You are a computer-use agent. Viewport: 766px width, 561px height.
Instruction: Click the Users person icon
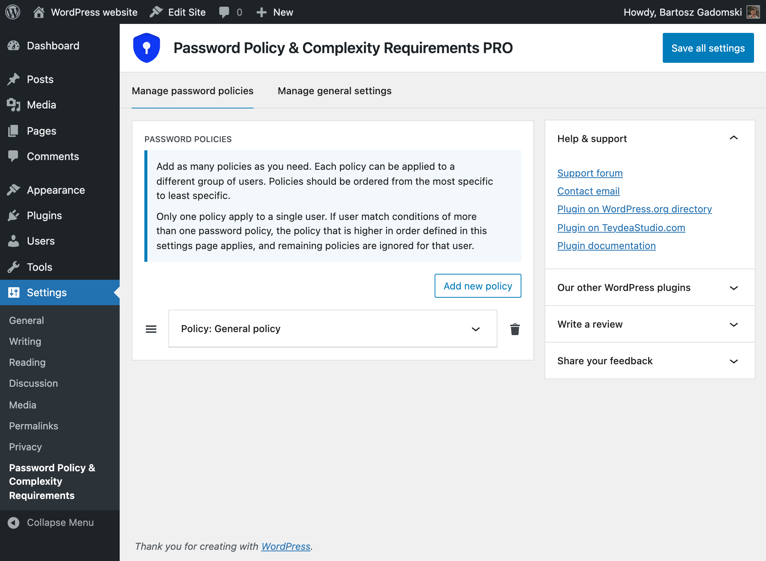[x=13, y=241]
